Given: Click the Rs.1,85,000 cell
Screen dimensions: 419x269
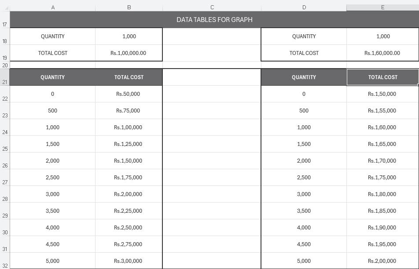Looking at the screenshot, I should (382, 211).
